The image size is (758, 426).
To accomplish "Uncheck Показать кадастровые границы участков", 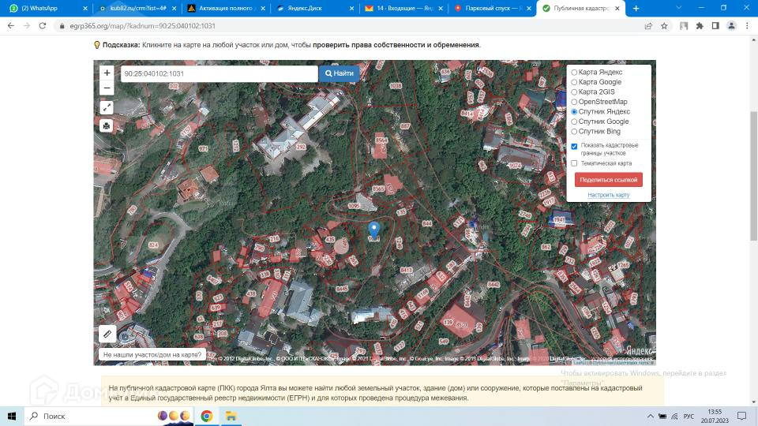I will pos(574,146).
